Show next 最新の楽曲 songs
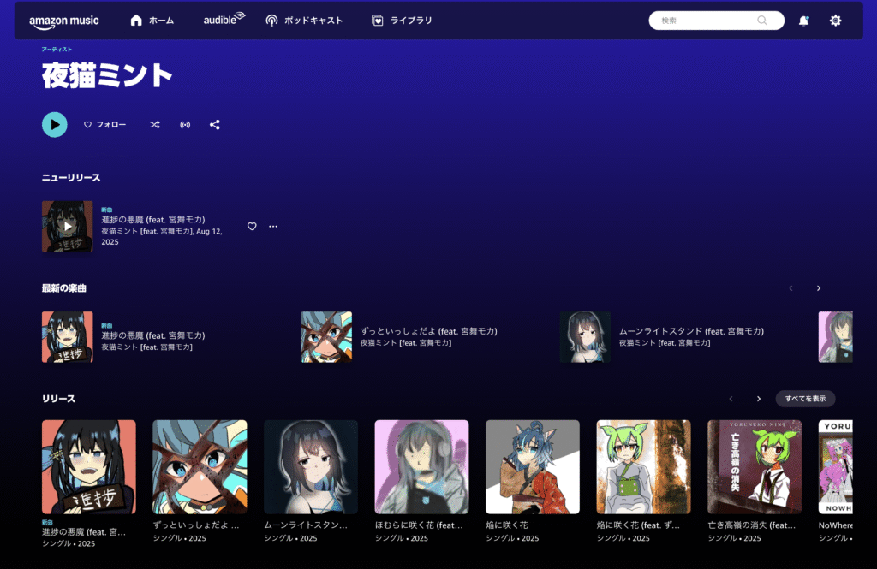The width and height of the screenshot is (877, 569). 818,288
